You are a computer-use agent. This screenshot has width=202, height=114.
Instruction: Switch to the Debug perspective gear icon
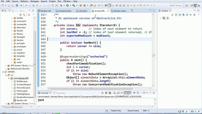tap(199, 5)
